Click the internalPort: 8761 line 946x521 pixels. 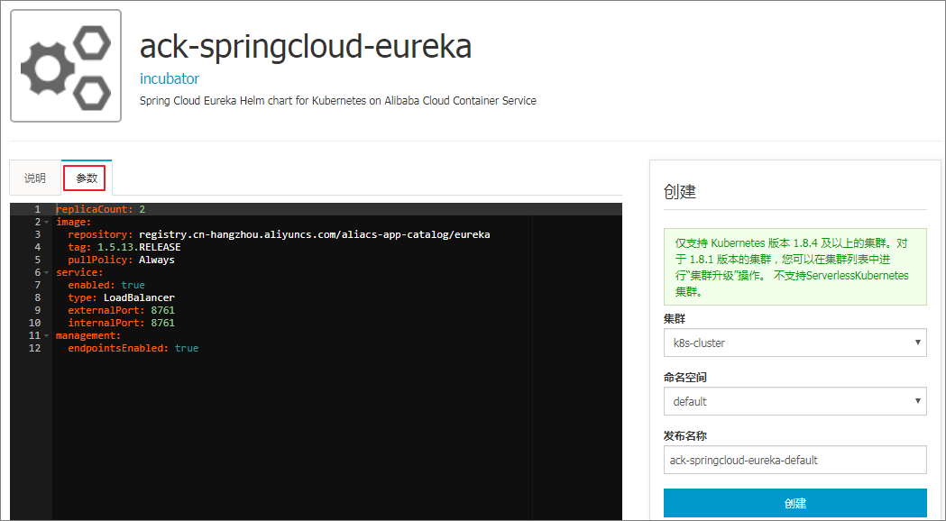121,324
